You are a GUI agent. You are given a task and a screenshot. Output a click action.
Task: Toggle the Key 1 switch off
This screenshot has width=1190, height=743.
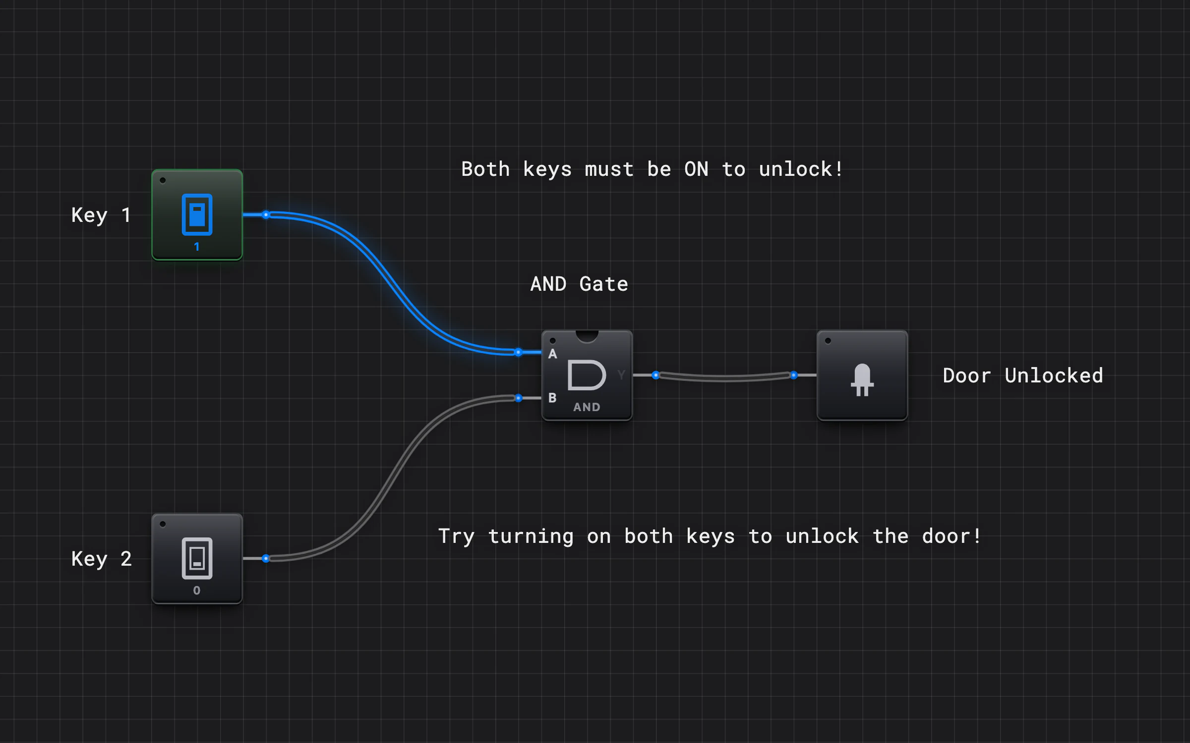click(197, 214)
